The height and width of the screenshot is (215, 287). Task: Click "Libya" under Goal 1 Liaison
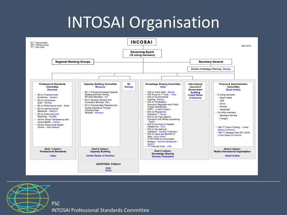point(53,156)
